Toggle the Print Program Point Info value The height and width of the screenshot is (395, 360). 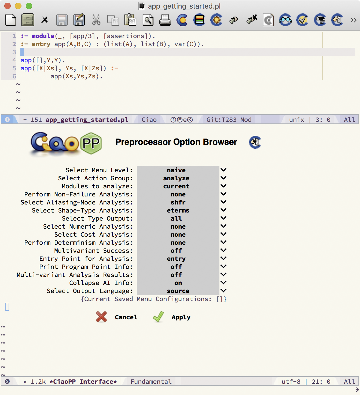176,267
